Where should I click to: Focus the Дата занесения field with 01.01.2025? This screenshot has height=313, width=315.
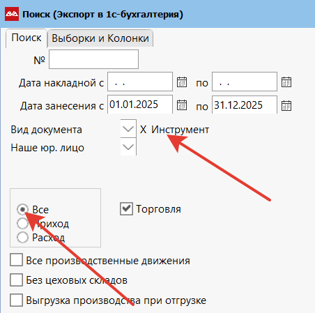coord(140,105)
